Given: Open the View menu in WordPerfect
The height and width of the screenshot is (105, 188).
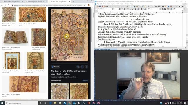Looking at the screenshot, I should (105, 4).
